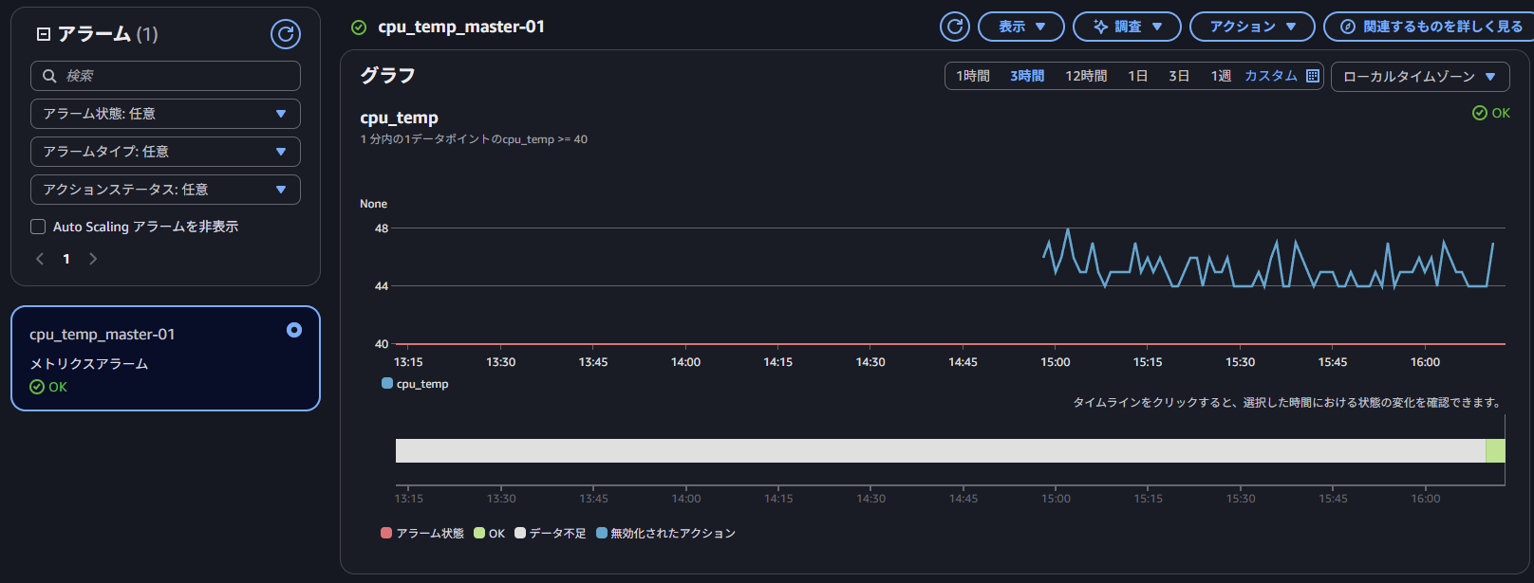This screenshot has width=1534, height=583.
Task: Open the アクションステータス: 任意 dropdown
Action: pos(165,190)
